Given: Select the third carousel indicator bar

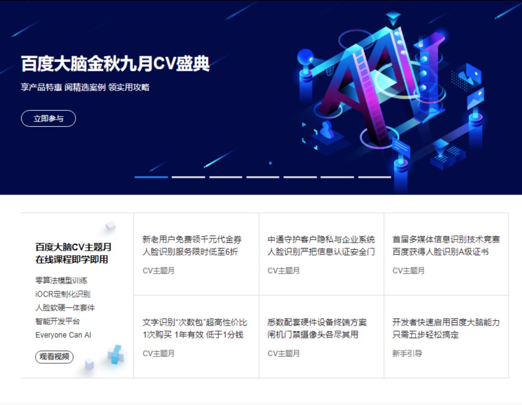Looking at the screenshot, I should tap(226, 177).
